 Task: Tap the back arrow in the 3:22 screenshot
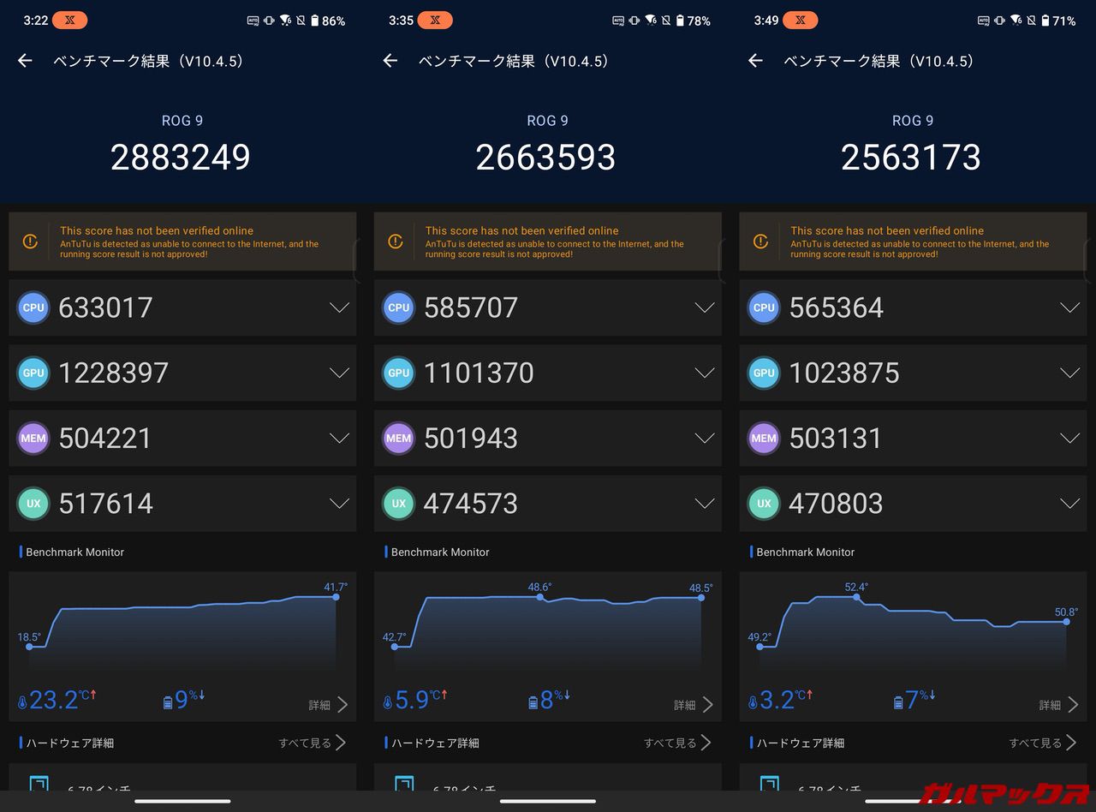tap(25, 61)
